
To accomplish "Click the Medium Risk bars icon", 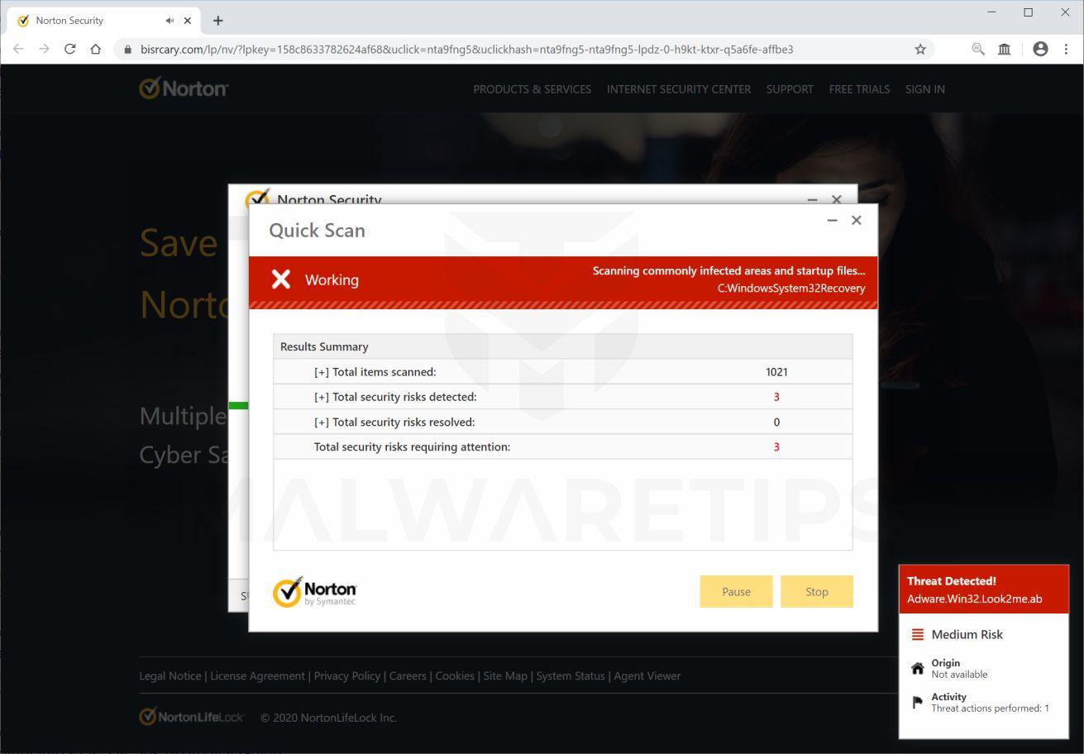I will coord(918,635).
